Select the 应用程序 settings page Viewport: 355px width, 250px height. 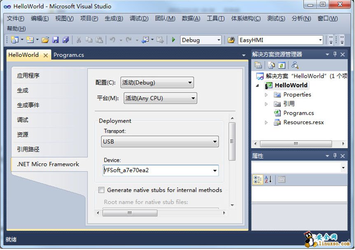point(28,76)
